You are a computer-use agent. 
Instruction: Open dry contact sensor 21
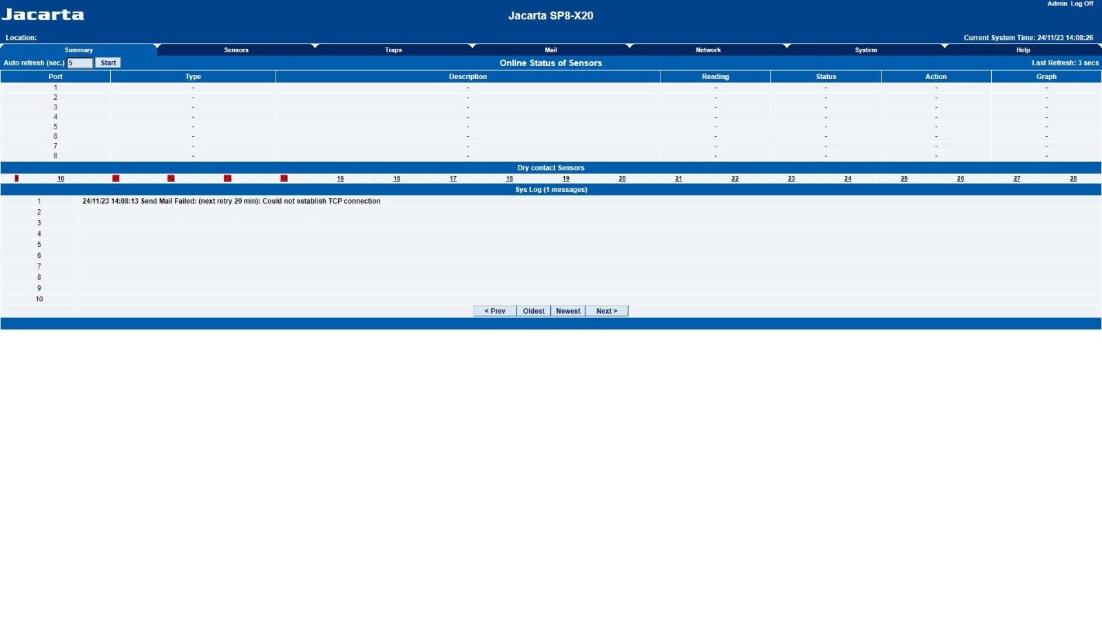(678, 179)
